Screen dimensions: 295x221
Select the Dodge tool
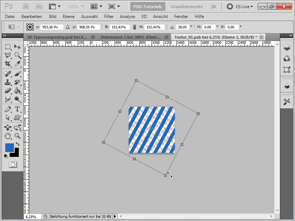point(17,99)
